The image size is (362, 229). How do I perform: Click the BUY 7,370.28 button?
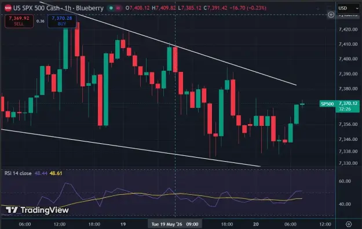(62, 21)
